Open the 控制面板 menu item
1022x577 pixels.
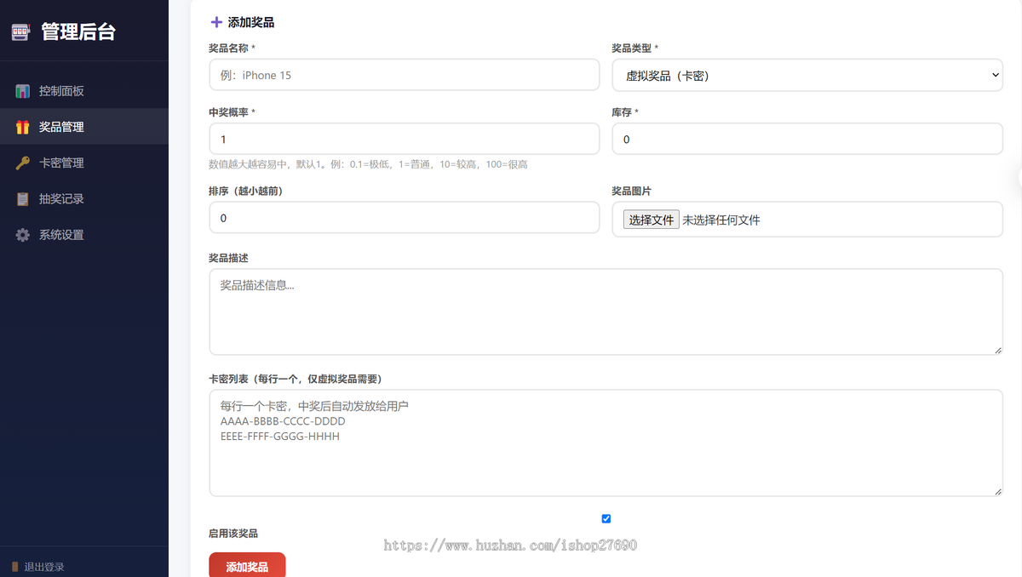click(x=84, y=91)
